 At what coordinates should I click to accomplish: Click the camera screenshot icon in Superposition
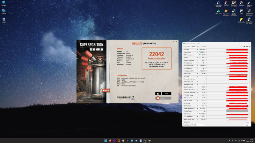tap(158, 93)
